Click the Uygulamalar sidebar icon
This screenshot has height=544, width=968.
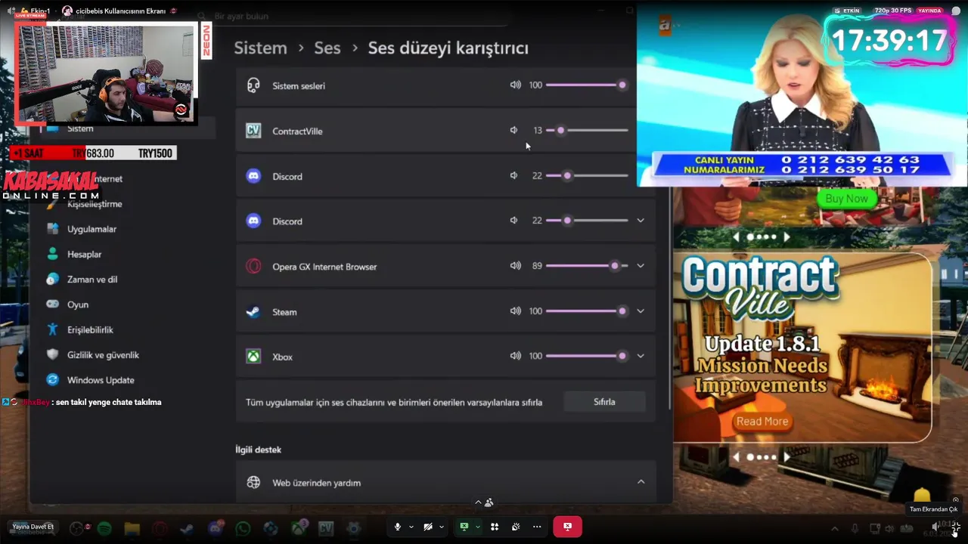(52, 229)
